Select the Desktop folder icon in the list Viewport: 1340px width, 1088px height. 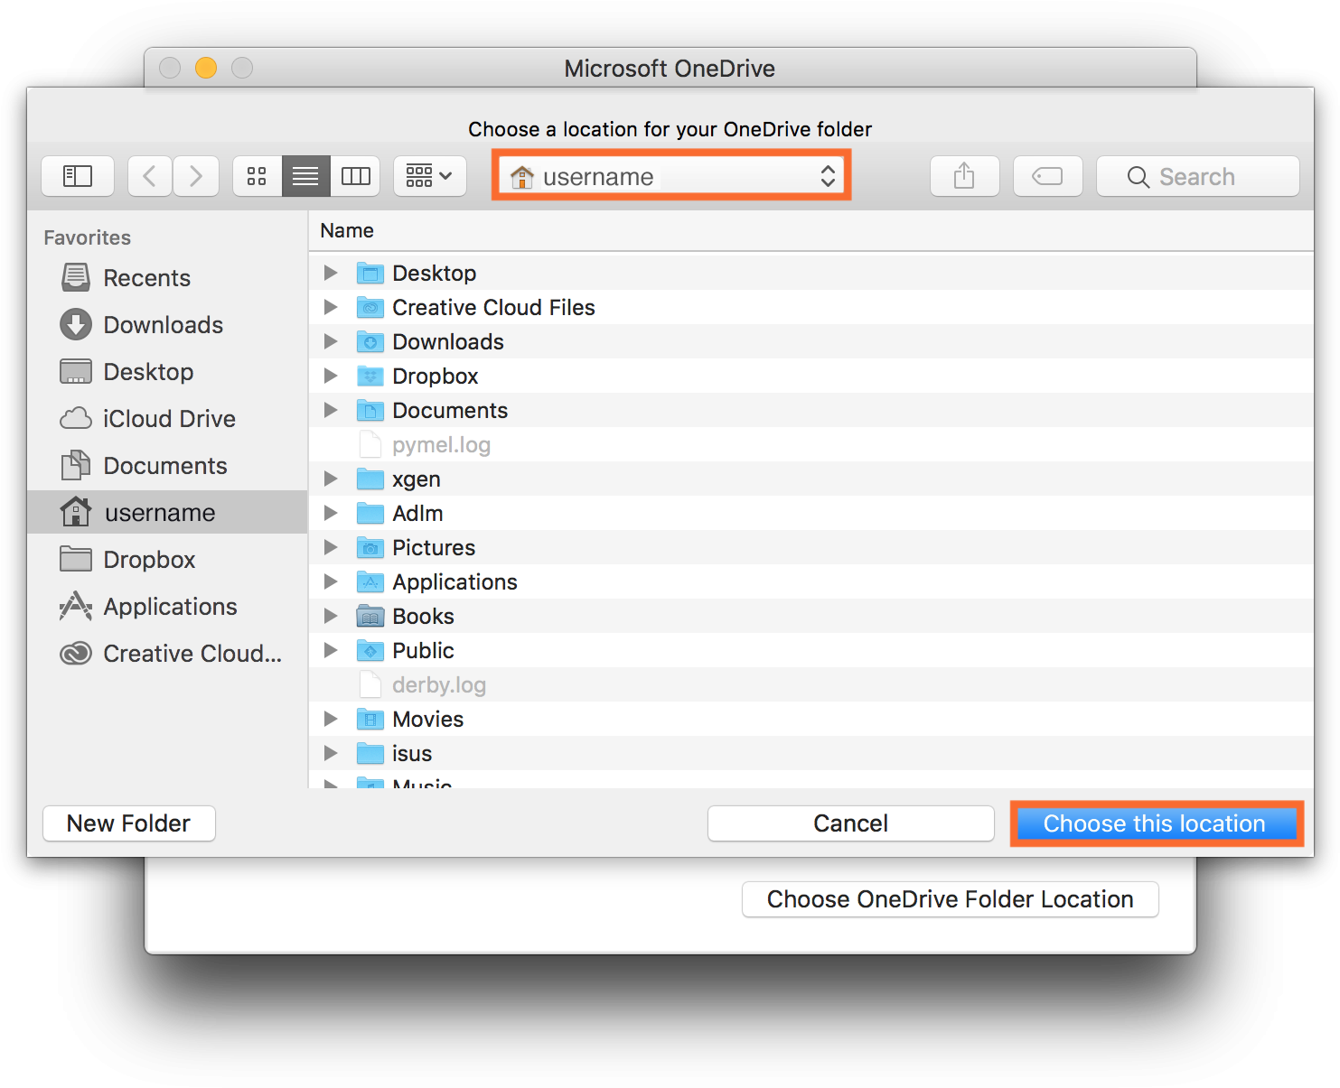[370, 273]
